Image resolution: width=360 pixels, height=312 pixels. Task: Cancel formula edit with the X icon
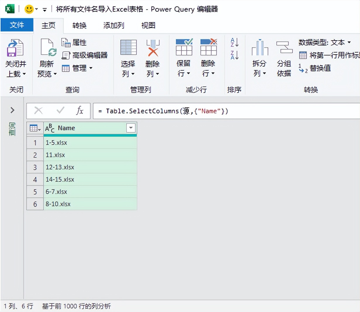[x=38, y=110]
